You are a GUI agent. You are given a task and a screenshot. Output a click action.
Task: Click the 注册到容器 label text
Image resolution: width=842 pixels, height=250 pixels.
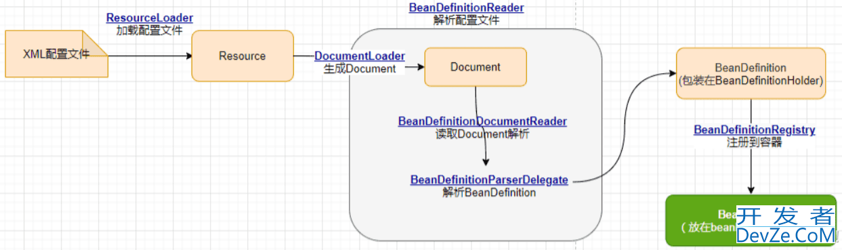(x=755, y=142)
